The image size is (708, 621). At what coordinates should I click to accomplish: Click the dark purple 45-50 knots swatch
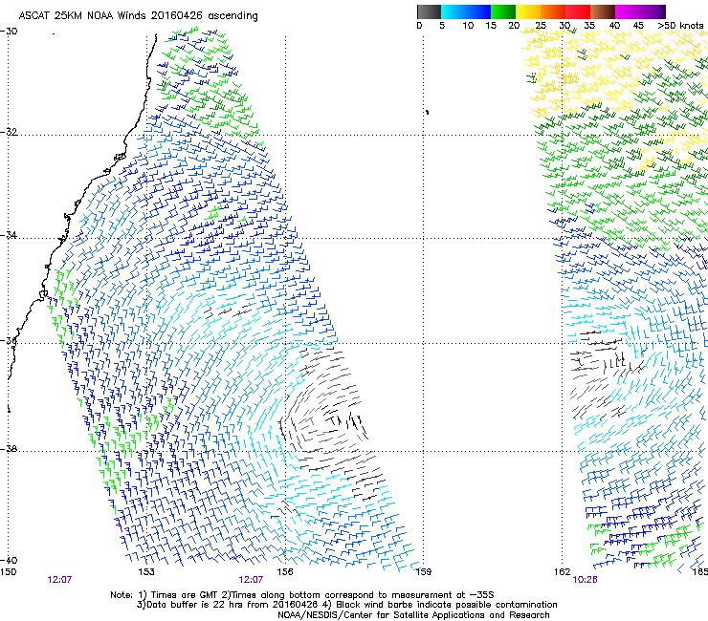653,11
